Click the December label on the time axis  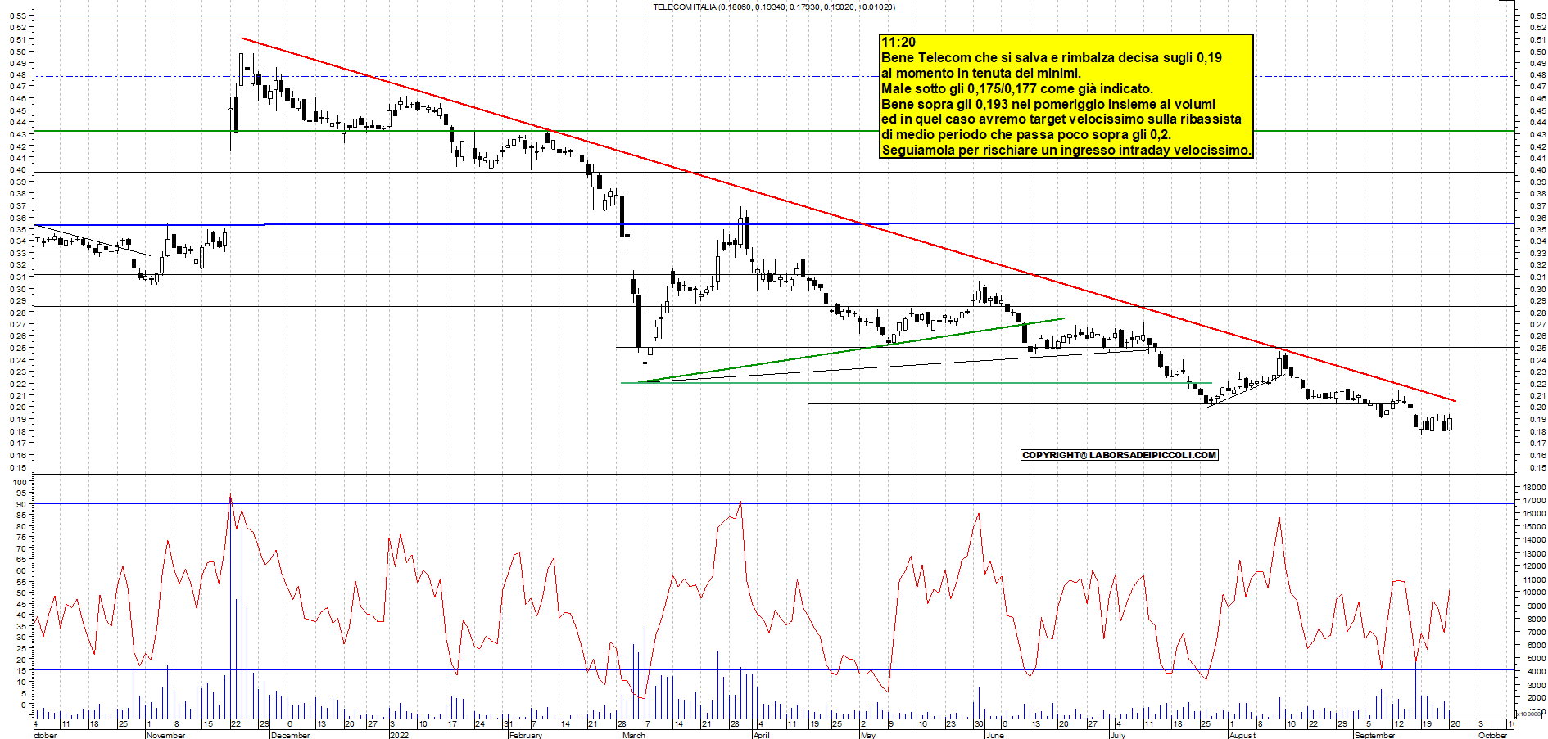point(291,735)
